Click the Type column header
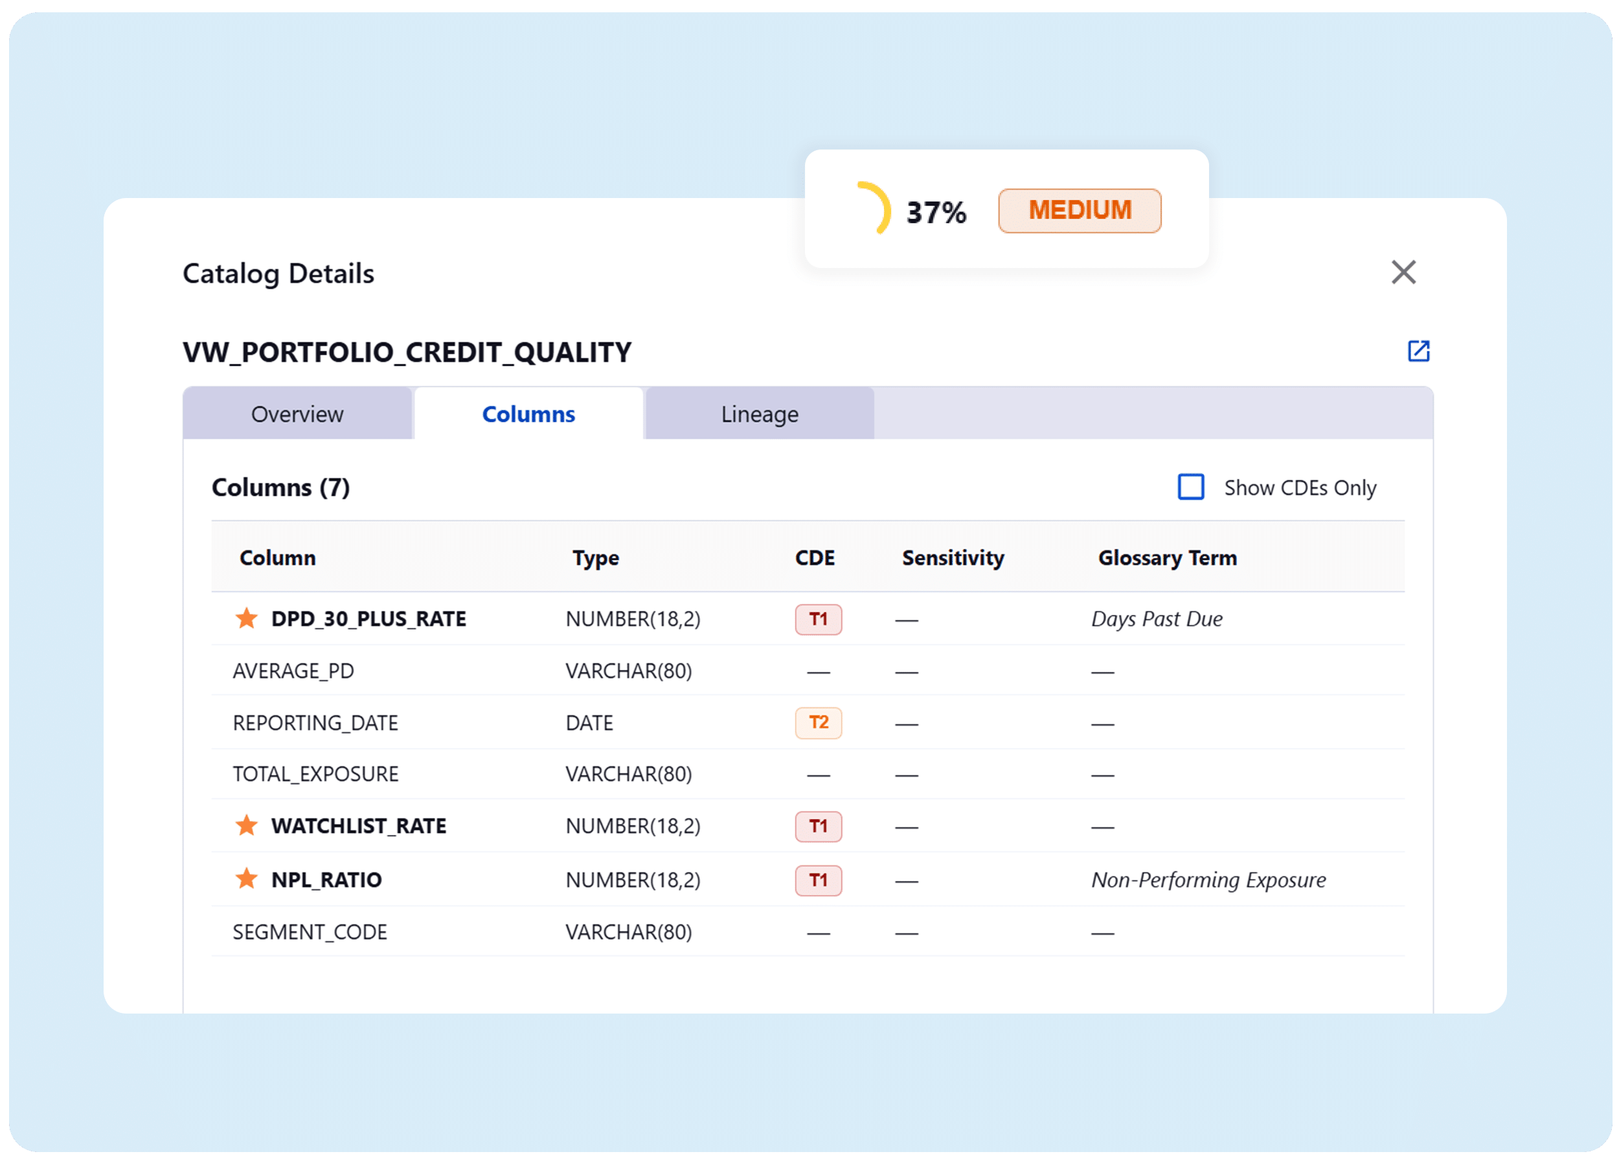The height and width of the screenshot is (1165, 1619). (x=595, y=558)
